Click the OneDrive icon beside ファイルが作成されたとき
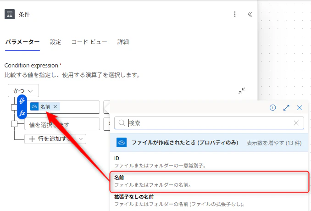Viewport: 311px width, 211px height. [122, 143]
